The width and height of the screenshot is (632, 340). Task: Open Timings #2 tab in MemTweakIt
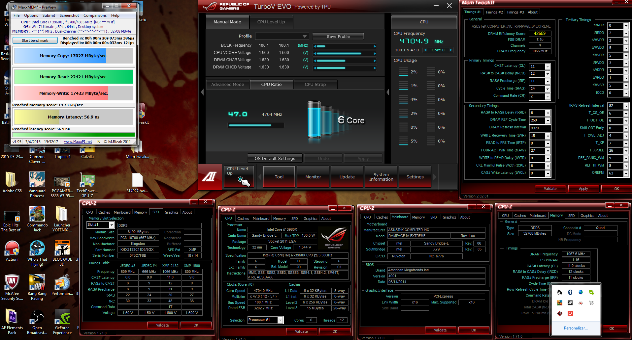pos(494,12)
